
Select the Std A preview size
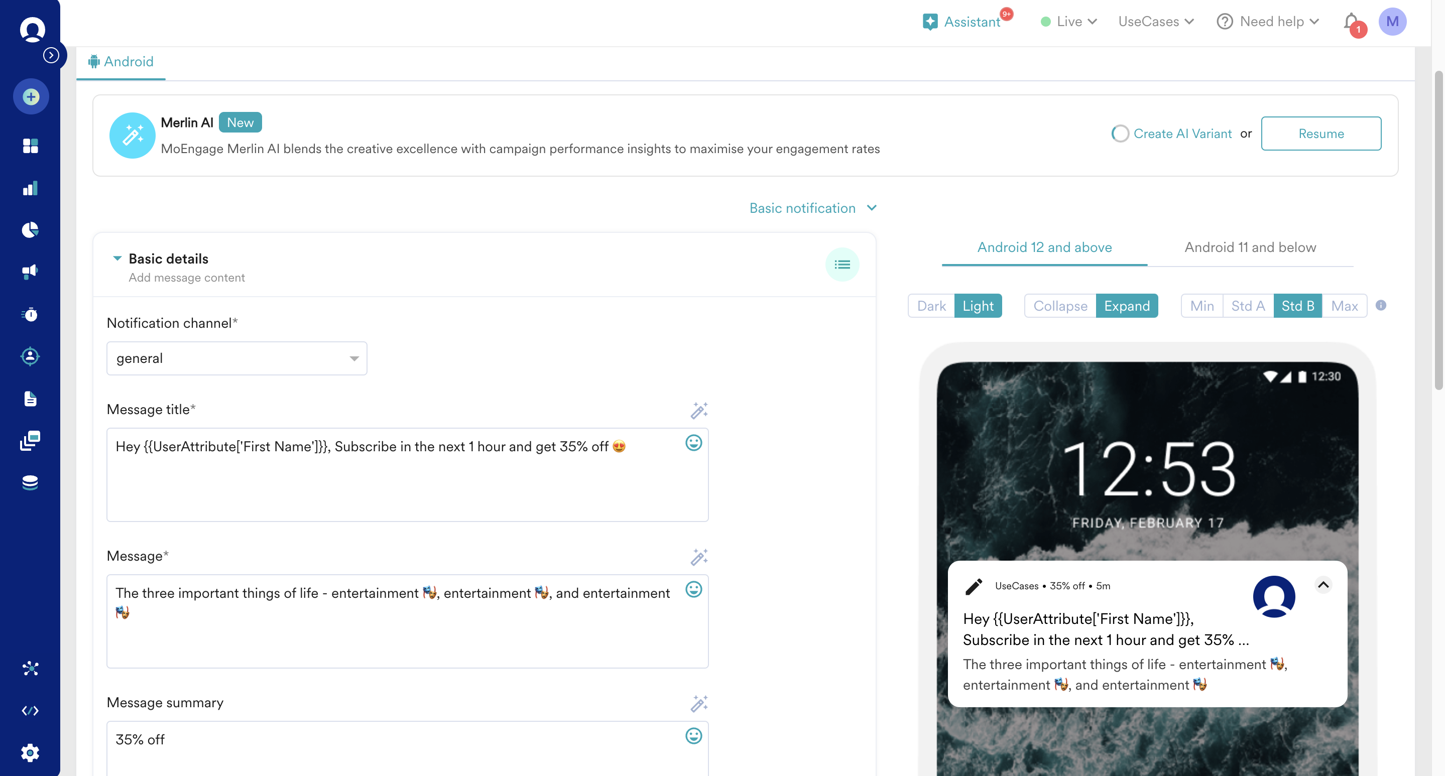tap(1248, 306)
